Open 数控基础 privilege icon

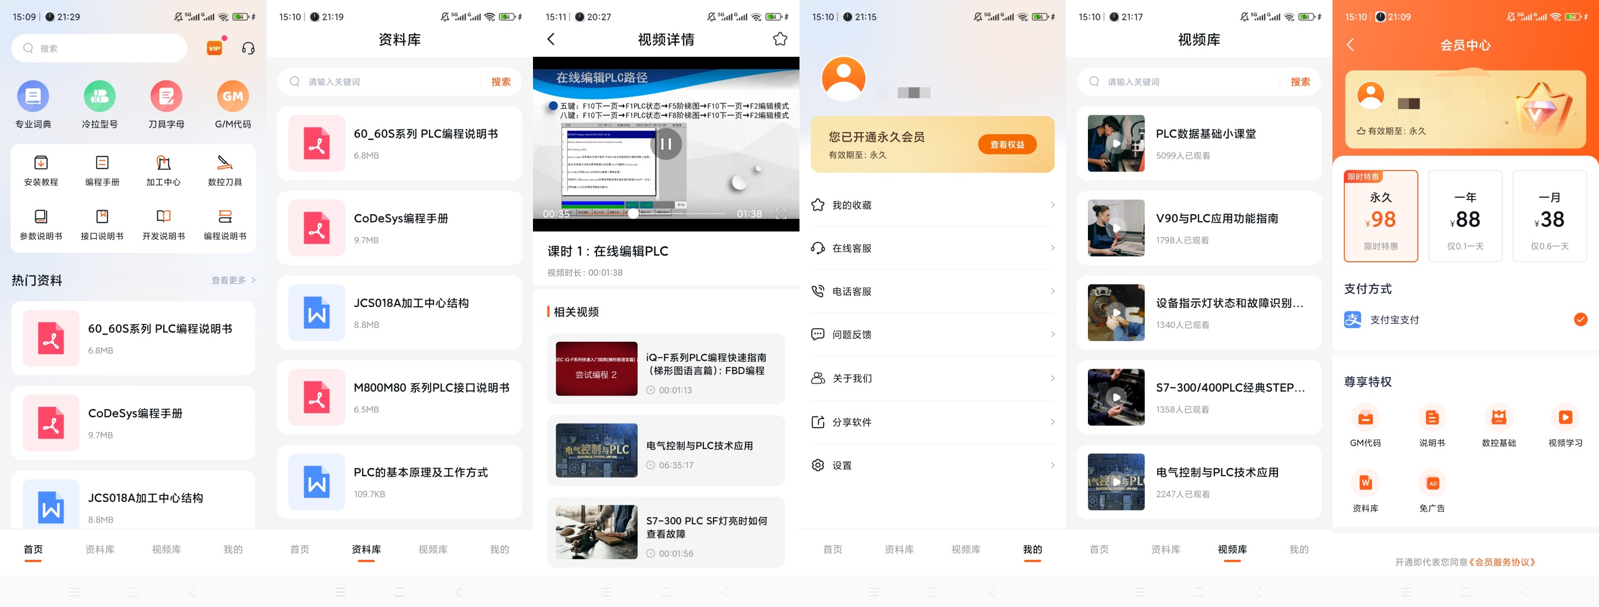pos(1498,418)
